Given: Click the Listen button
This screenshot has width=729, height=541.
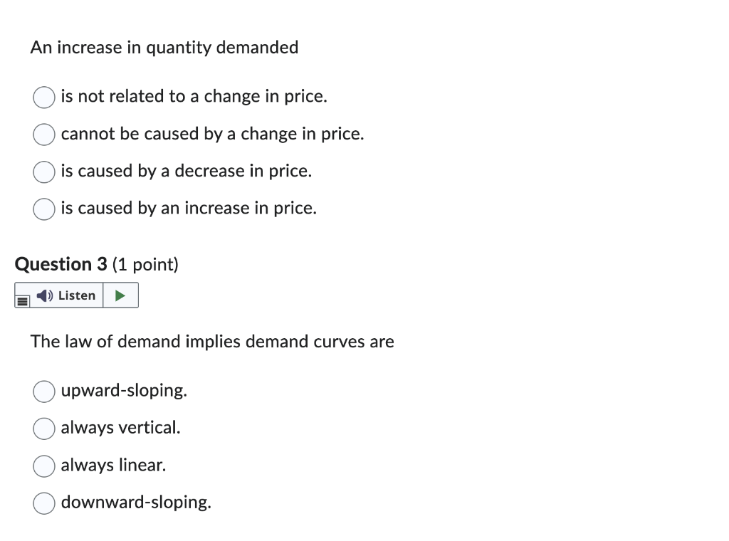Looking at the screenshot, I should coord(68,295).
